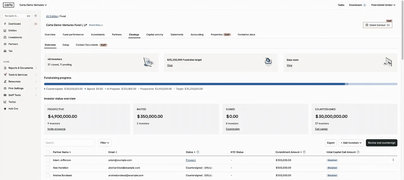The width and height of the screenshot is (404, 180).
Task: Click Review and countersign button
Action: [x=382, y=143]
